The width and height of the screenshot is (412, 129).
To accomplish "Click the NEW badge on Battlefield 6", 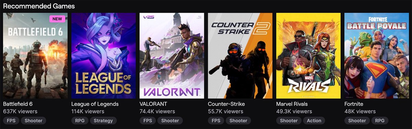I will [57, 19].
